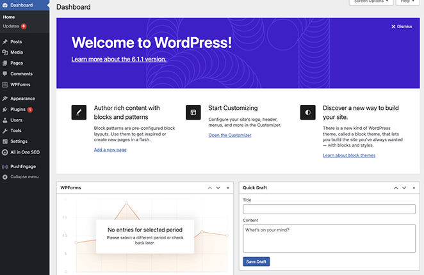Click the Plugins plug icon
This screenshot has width=424, height=275.
[x=5, y=109]
